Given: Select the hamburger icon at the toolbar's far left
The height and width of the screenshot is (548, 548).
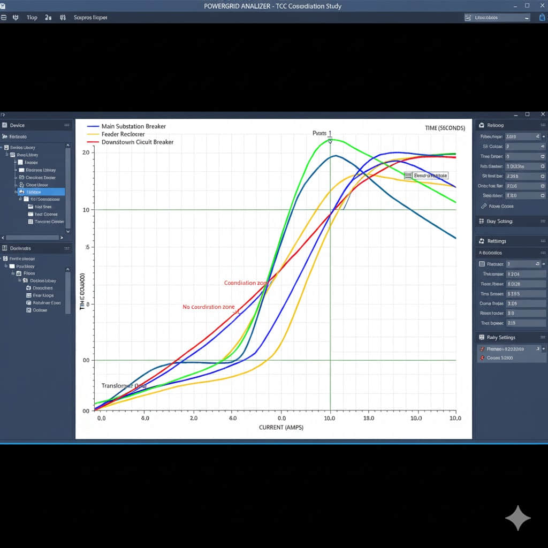Looking at the screenshot, I should point(4,17).
